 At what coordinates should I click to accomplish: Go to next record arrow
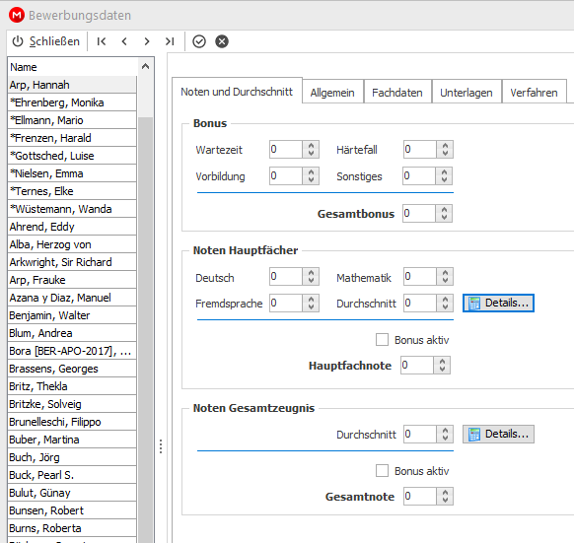point(147,41)
